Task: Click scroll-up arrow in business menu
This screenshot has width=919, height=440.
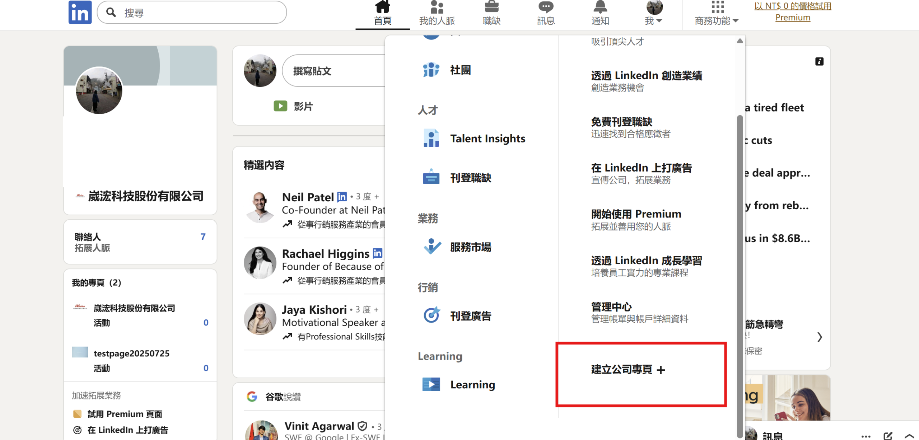Action: (740, 41)
